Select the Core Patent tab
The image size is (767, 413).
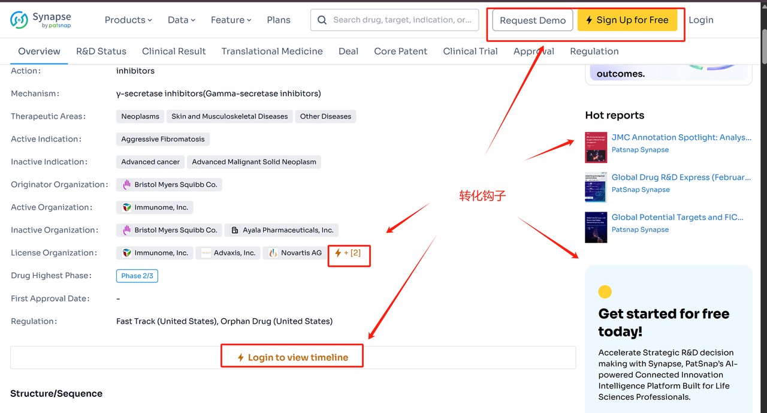tap(401, 51)
